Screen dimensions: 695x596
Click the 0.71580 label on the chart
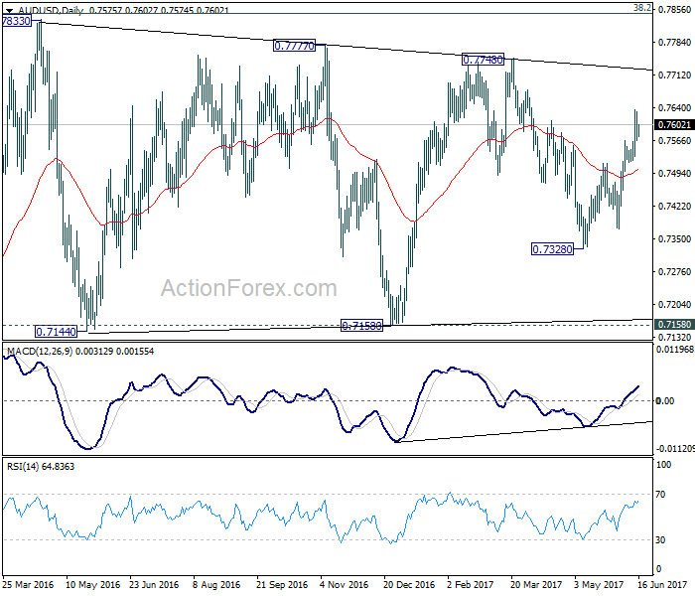tap(361, 326)
